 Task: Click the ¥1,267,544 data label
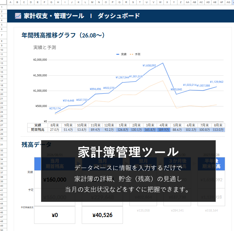[122, 77]
